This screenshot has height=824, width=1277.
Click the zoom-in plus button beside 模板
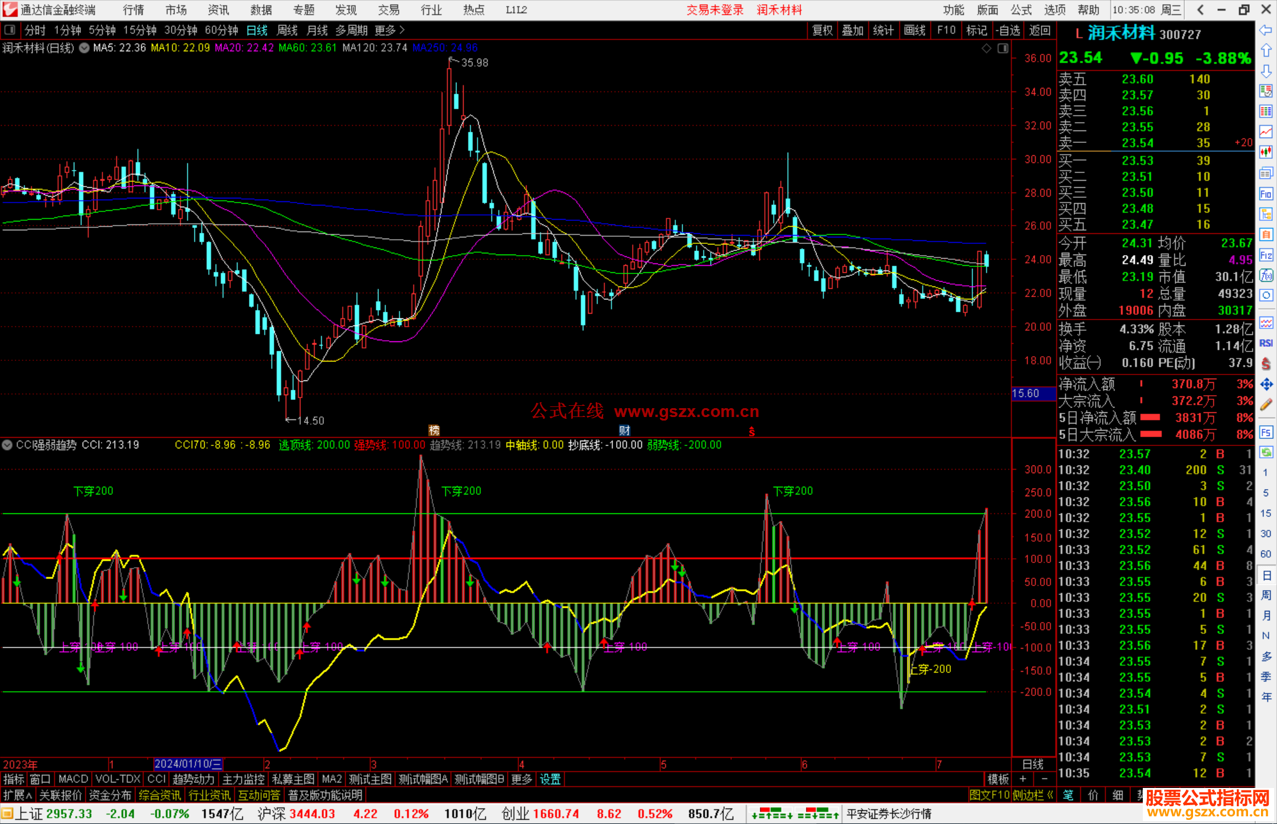point(1023,779)
